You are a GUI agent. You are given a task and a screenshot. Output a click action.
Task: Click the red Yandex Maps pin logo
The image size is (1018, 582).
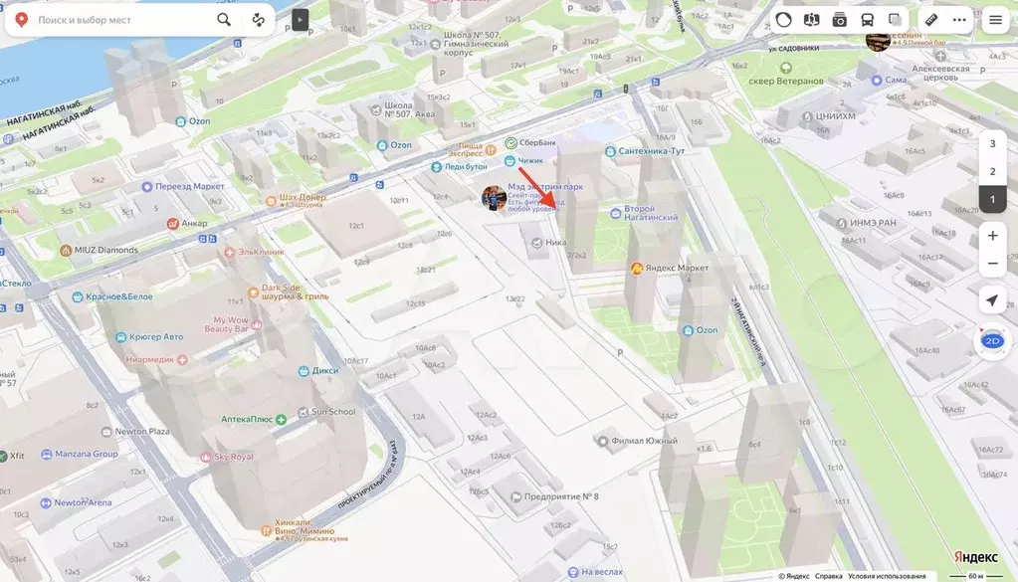[x=22, y=20]
